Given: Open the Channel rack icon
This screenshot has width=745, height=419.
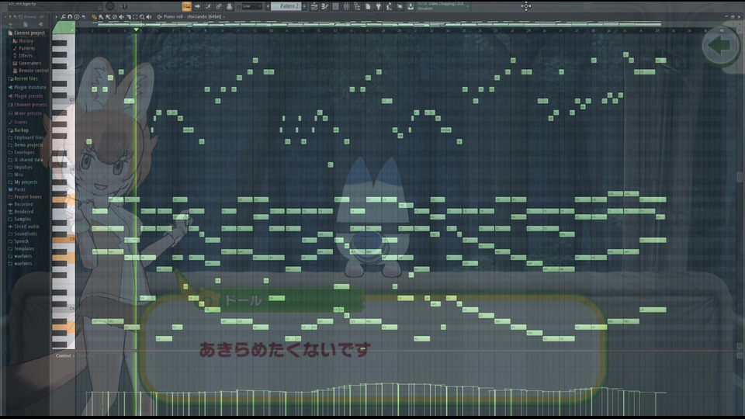Looking at the screenshot, I should click(335, 6).
